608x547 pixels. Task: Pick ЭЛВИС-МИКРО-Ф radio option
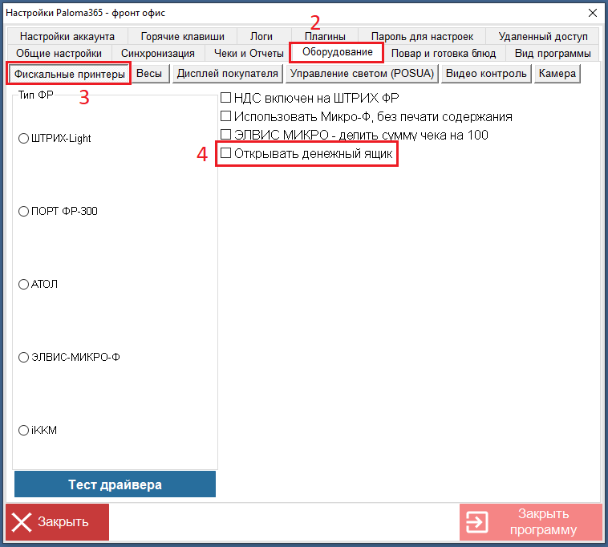click(23, 358)
